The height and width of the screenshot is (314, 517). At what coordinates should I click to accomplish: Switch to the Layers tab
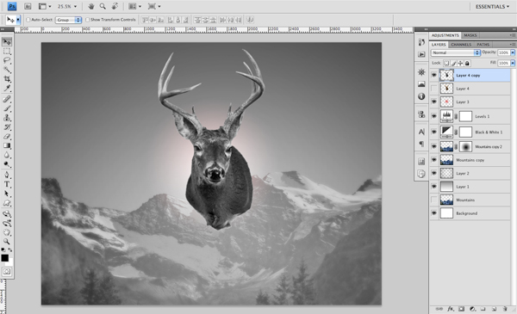click(x=439, y=45)
